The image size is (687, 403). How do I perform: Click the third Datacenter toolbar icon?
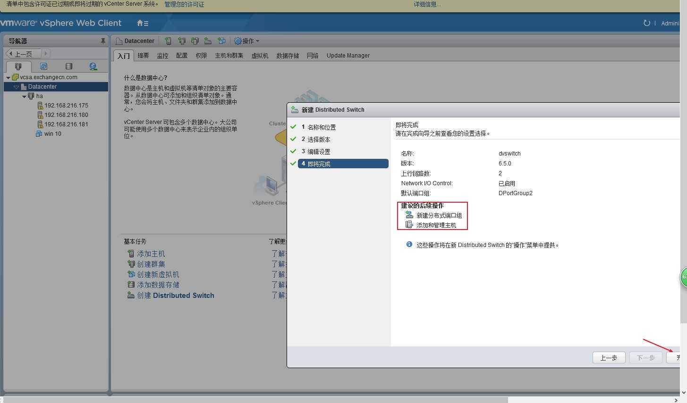pyautogui.click(x=195, y=41)
